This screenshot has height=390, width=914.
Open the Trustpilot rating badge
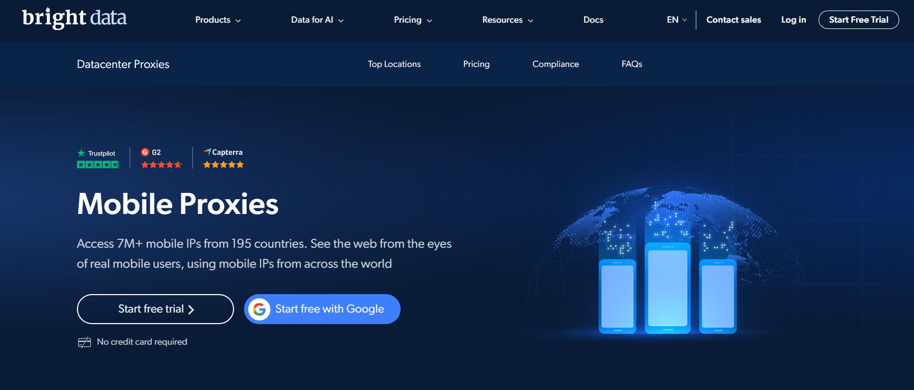(98, 159)
